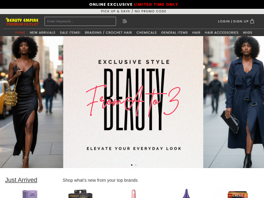Open the purple cone product thumbnail
The image size is (264, 198).
(186, 194)
